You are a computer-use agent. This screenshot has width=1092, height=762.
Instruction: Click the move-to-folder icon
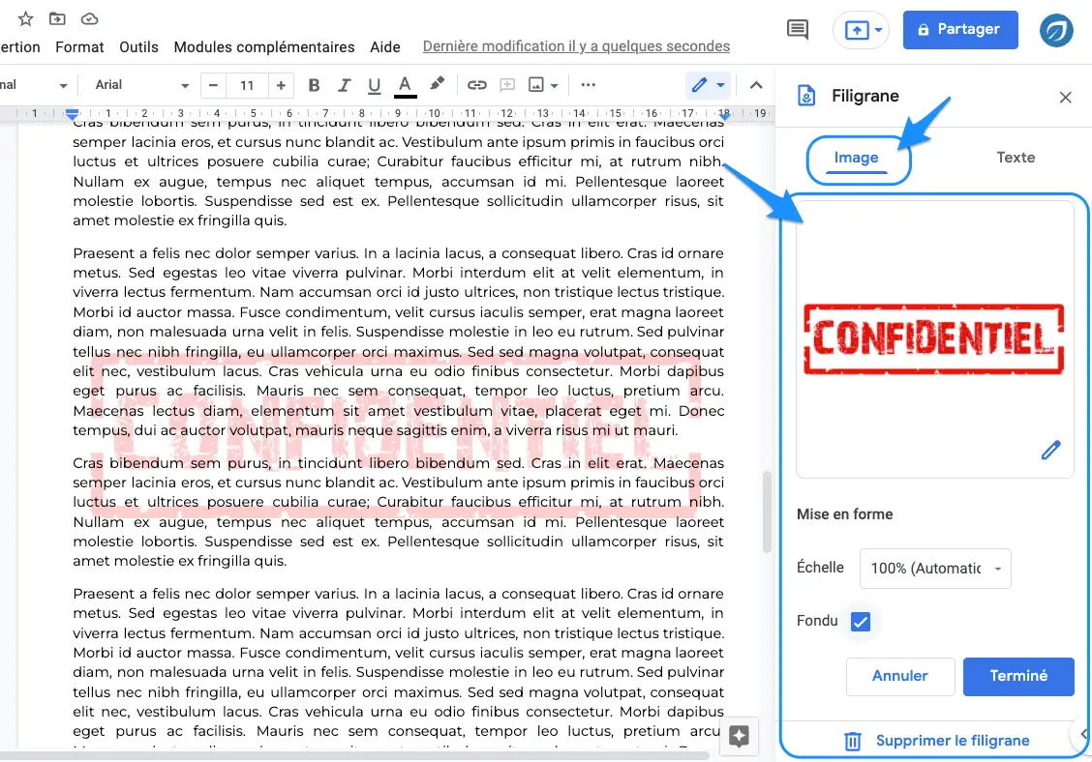[57, 18]
